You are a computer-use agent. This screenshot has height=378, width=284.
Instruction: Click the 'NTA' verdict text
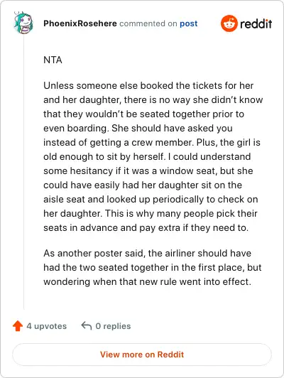tap(53, 60)
